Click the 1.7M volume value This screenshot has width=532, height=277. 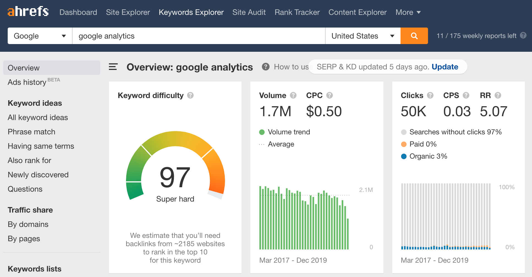[x=275, y=111]
